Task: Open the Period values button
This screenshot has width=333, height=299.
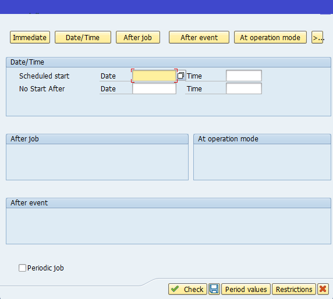Action: point(246,289)
